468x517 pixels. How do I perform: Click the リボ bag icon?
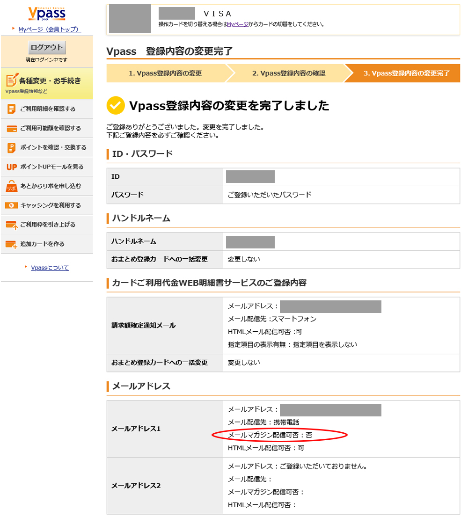pyautogui.click(x=12, y=186)
